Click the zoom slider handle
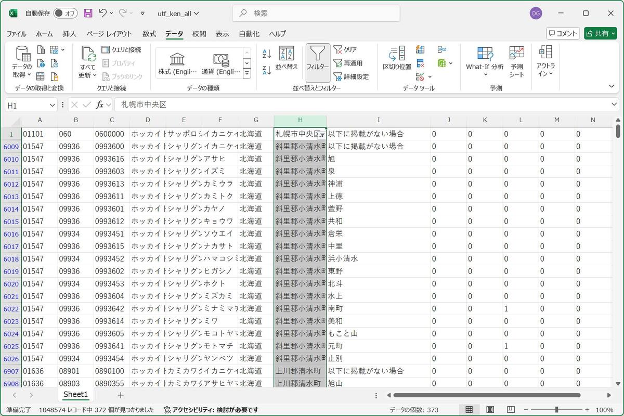 coord(557,410)
